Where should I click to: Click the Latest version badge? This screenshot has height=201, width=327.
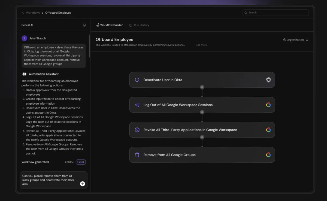click(81, 162)
